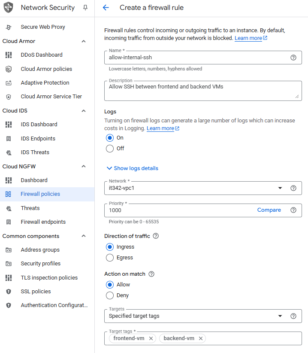Click the Compare priority link

[269, 210]
